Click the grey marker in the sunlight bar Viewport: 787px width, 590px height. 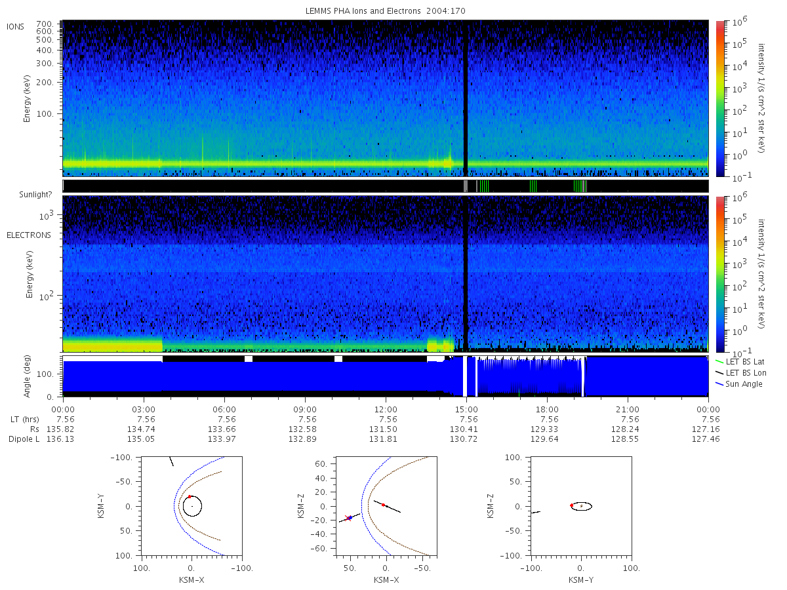point(466,186)
